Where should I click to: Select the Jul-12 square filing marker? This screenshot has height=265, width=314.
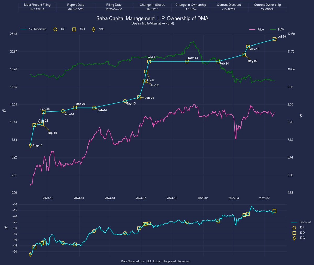tap(144, 81)
